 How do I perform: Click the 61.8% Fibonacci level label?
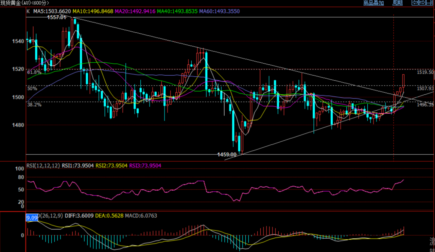coord(34,72)
